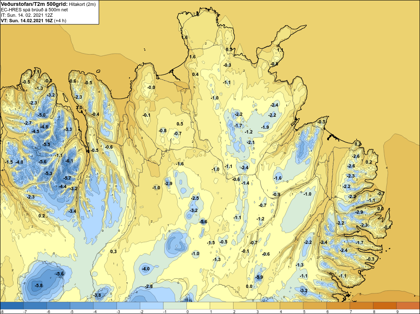Select the -0.4 temperature reading
This screenshot has width=420, height=314.
[95, 114]
